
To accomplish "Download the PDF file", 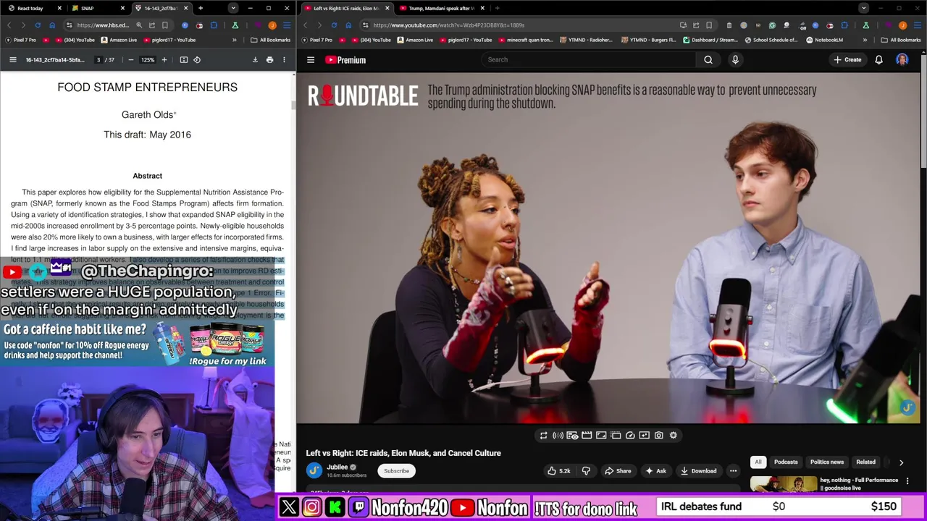I will (x=255, y=60).
